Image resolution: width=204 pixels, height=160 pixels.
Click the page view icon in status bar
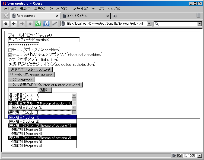click(x=174, y=155)
